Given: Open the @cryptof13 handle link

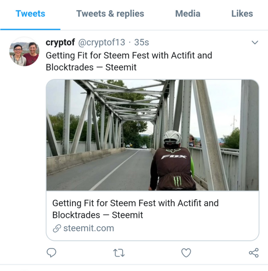Looking at the screenshot, I should [x=102, y=42].
